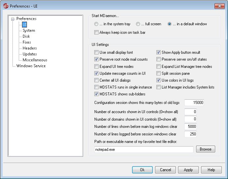The height and width of the screenshot is (179, 228).
Task: Close the Preferences dialog window
Action: [x=219, y=6]
